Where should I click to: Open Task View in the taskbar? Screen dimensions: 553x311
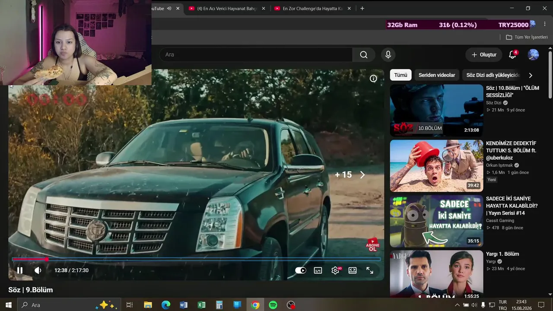pyautogui.click(x=129, y=305)
